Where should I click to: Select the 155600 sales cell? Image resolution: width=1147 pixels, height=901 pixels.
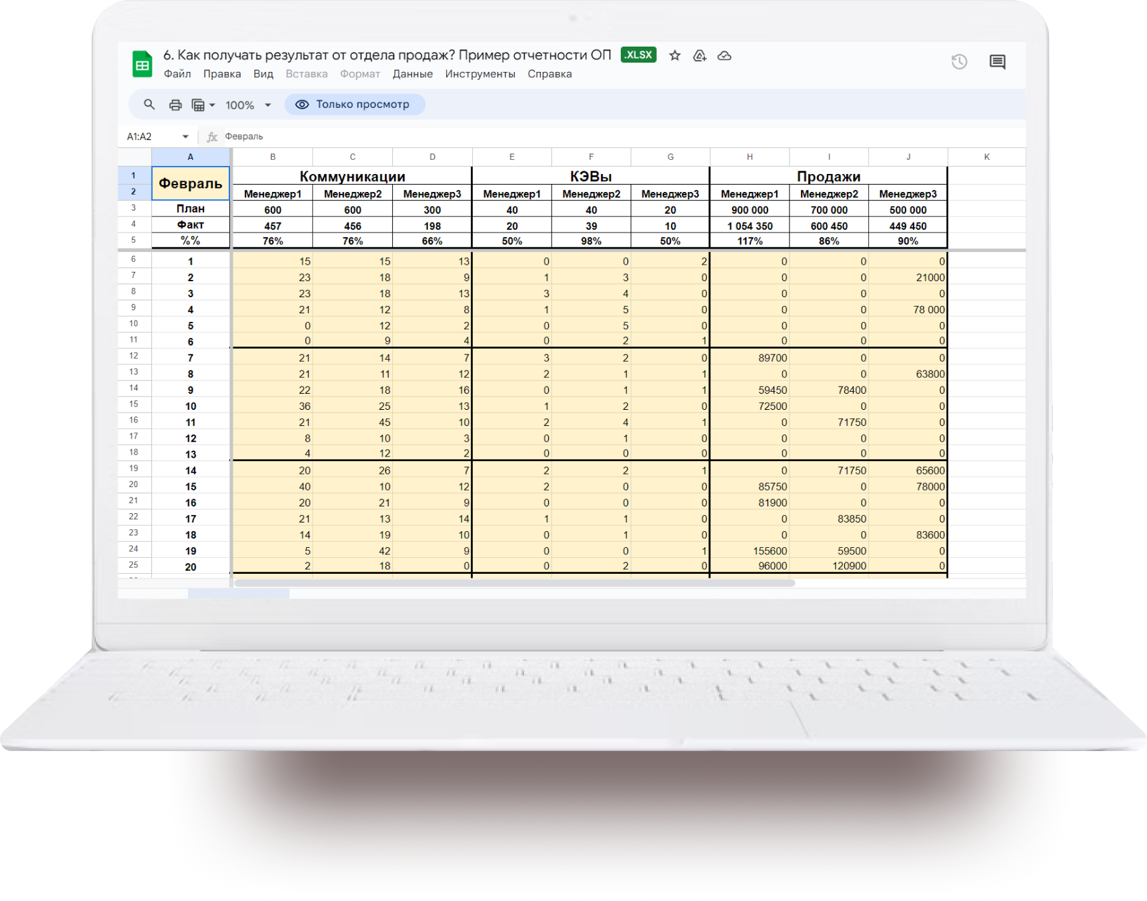coord(750,551)
